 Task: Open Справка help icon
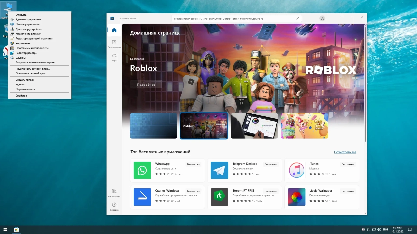(114, 207)
